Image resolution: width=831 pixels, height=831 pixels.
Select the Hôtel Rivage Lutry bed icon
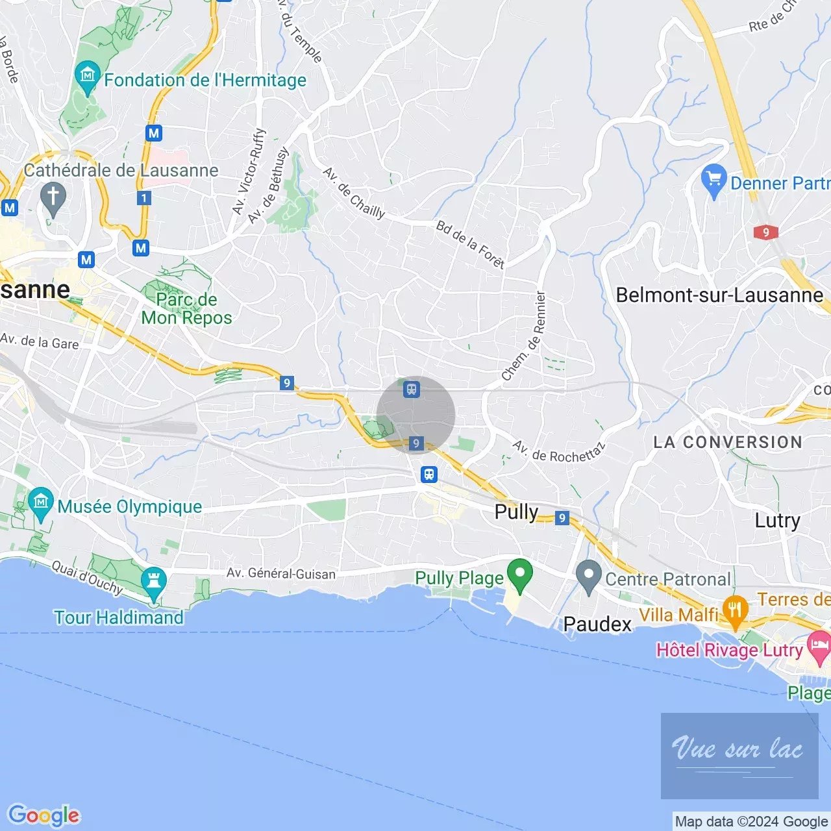818,647
